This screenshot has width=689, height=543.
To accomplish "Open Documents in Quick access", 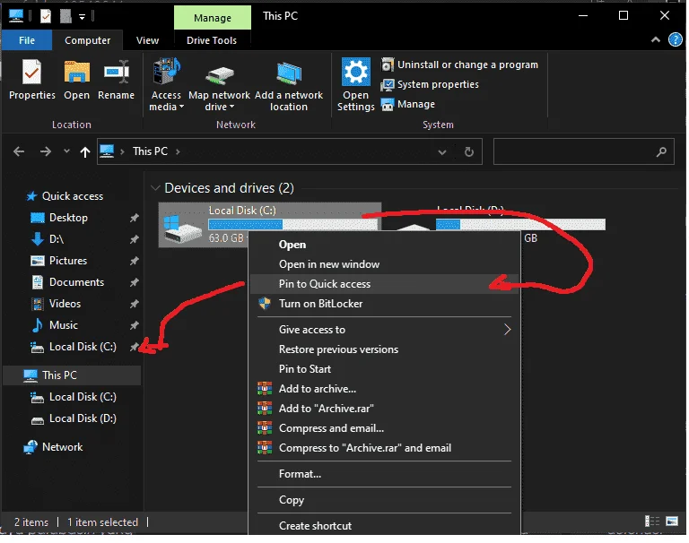I will 76,282.
